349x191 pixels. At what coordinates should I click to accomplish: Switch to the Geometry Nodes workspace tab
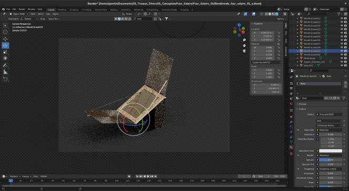pos(169,10)
